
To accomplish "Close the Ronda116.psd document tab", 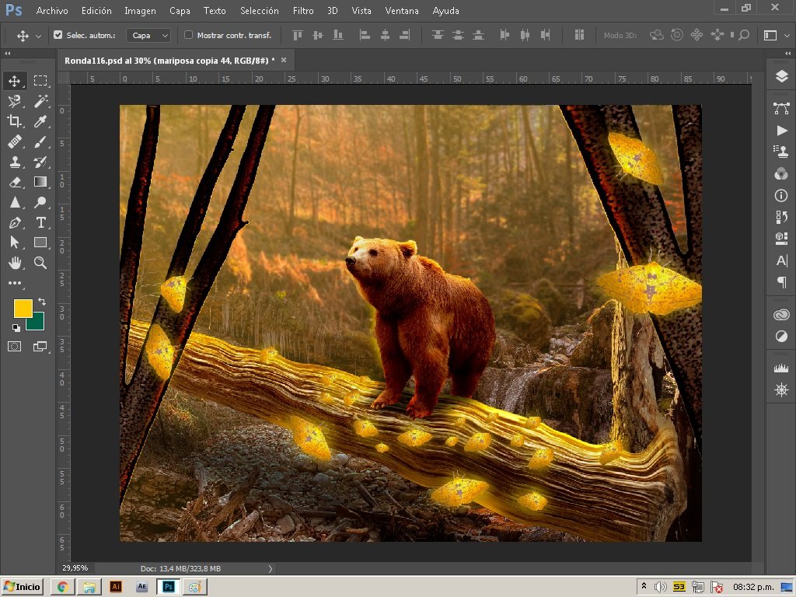I will pos(284,60).
